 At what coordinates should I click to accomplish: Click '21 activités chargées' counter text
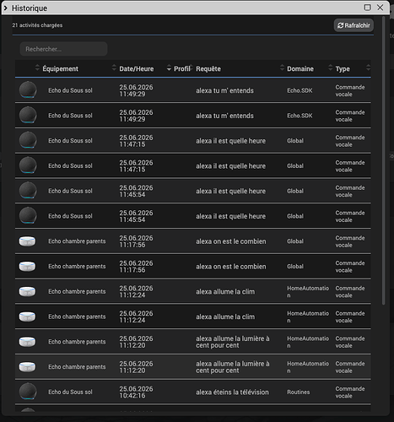click(37, 25)
